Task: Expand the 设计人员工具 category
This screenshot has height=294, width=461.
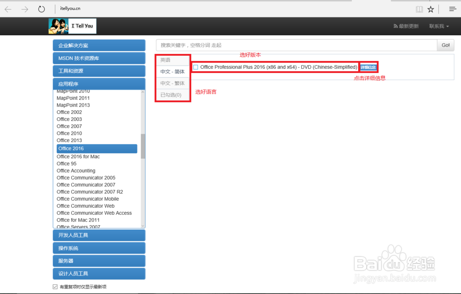Action: click(x=99, y=274)
